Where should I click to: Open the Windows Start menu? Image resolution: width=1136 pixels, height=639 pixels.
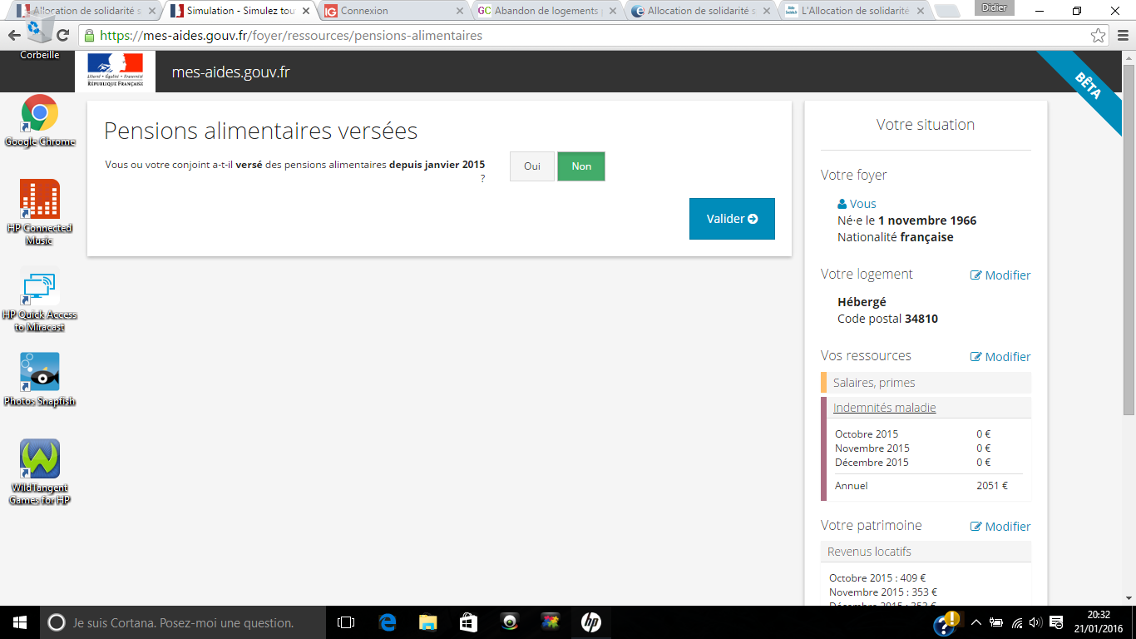pyautogui.click(x=19, y=622)
